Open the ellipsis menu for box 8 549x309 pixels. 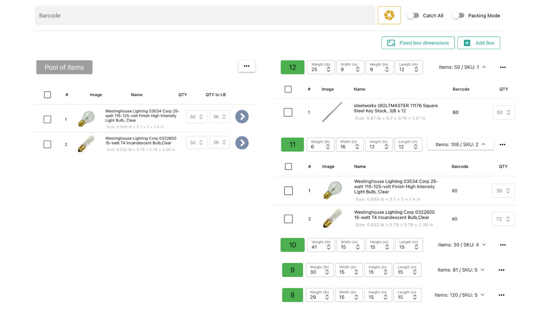[501, 295]
